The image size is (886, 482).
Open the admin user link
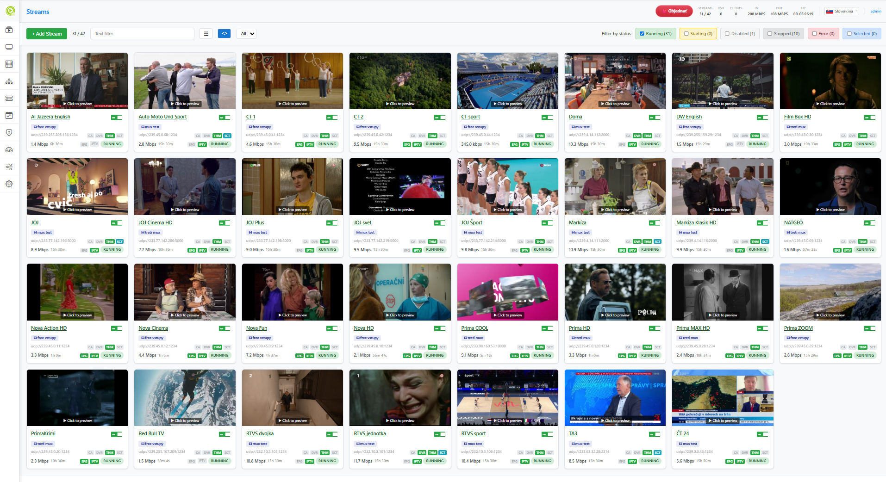875,11
